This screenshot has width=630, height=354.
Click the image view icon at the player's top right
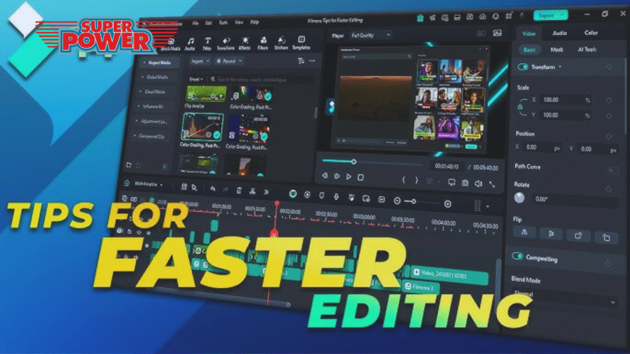[x=497, y=33]
